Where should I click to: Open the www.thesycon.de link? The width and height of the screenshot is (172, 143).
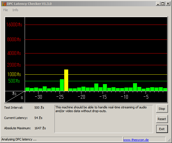coord(136,140)
